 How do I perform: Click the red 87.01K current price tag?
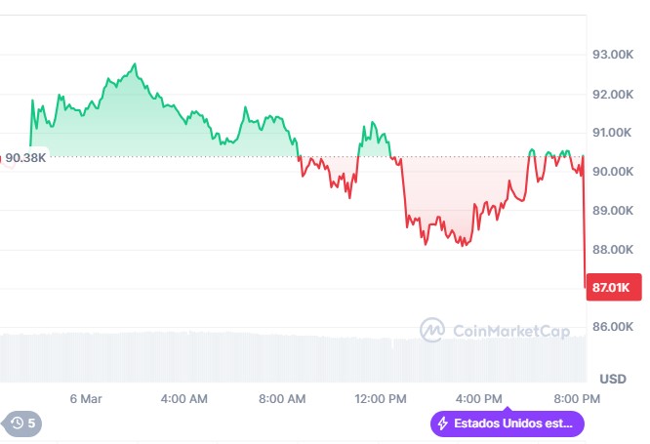pos(615,288)
